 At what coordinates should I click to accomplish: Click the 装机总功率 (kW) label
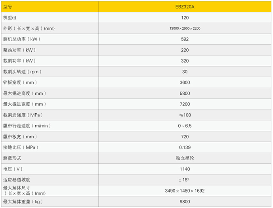22,39
